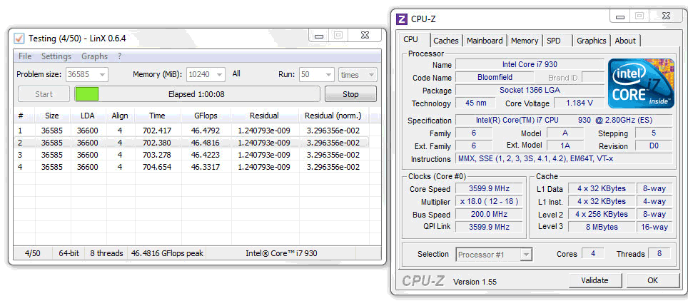Click the CPU-Z purple Z icon
Screen dimensions: 688x301
pos(402,19)
